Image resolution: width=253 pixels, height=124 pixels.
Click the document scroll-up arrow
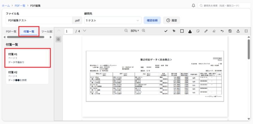click(249, 37)
